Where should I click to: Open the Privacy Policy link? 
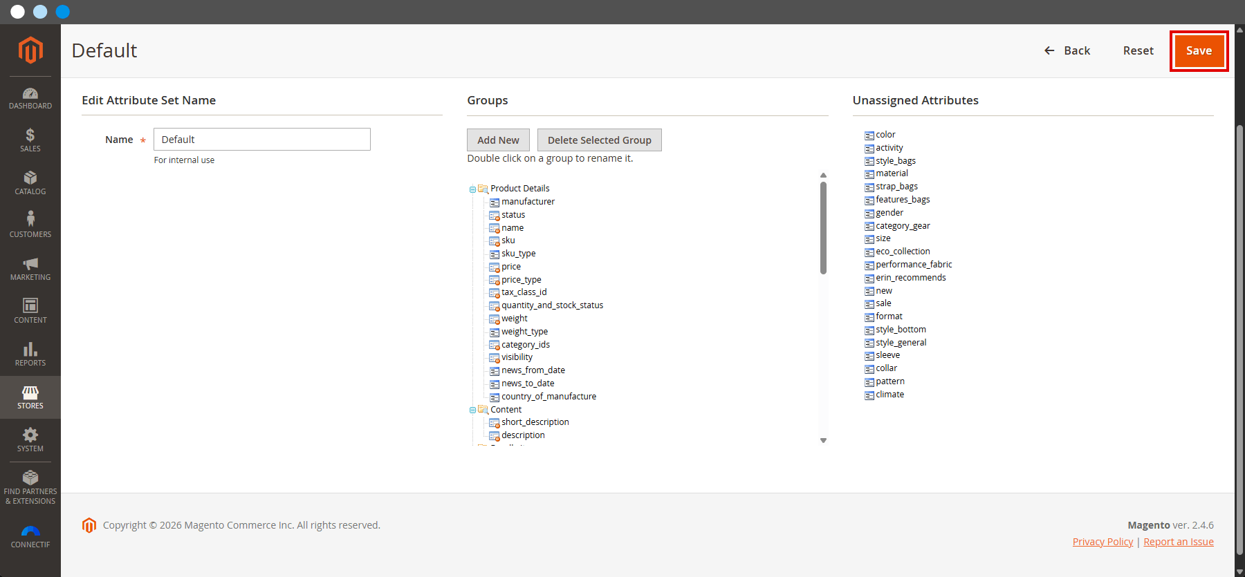pos(1103,542)
